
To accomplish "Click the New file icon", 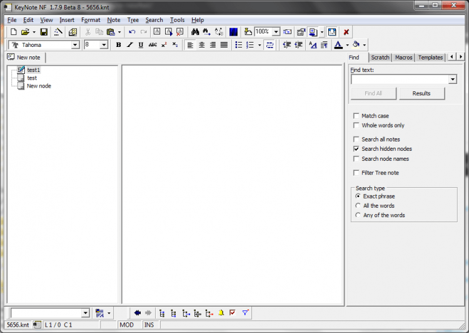I will point(13,32).
